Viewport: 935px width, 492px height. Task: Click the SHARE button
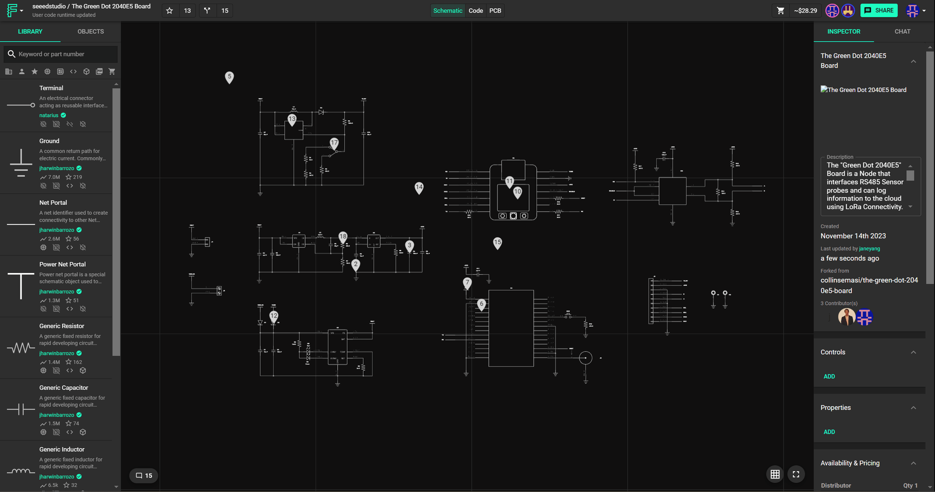(879, 10)
